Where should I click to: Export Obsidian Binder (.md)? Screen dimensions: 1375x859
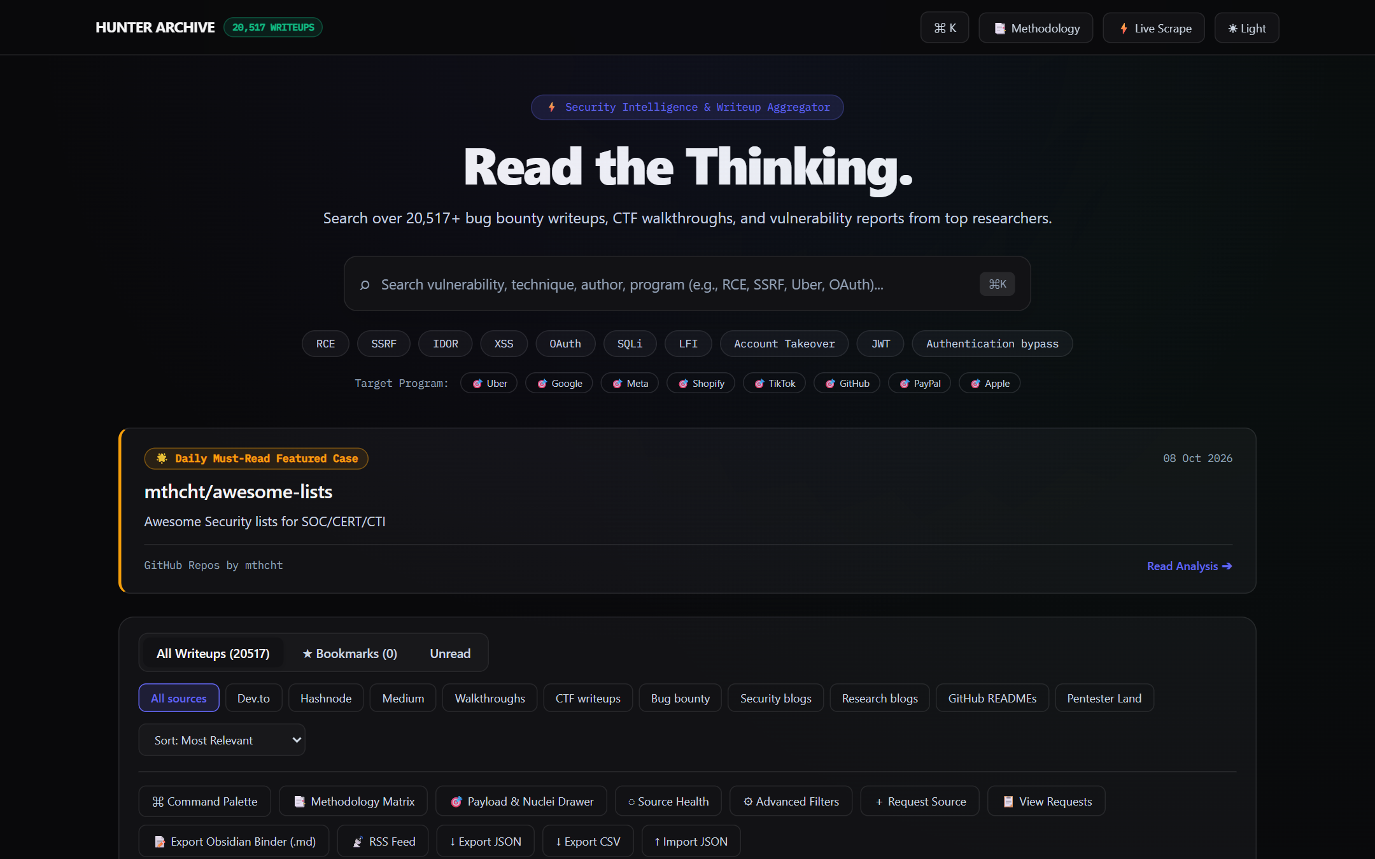click(x=234, y=841)
